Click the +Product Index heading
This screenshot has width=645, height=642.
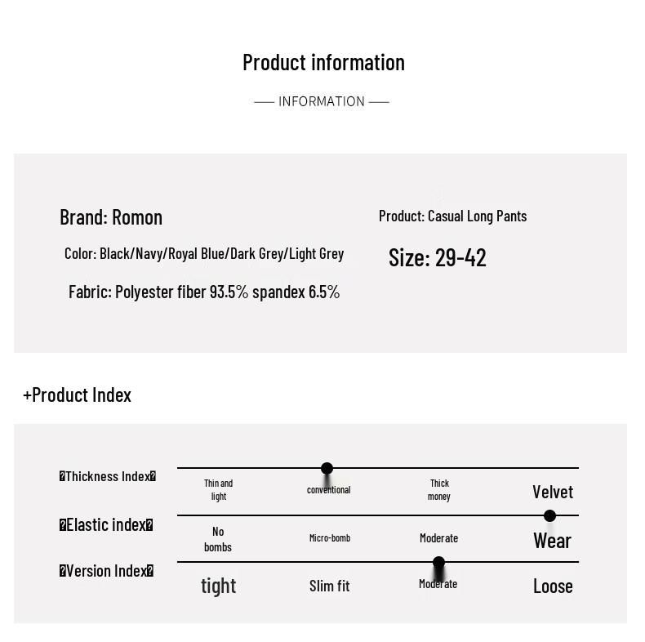(77, 395)
